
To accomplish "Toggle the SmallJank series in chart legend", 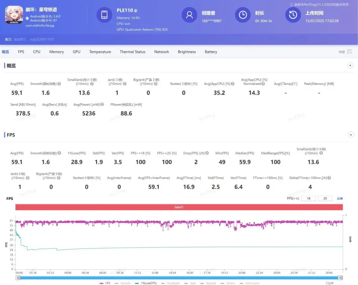I will tap(170, 283).
